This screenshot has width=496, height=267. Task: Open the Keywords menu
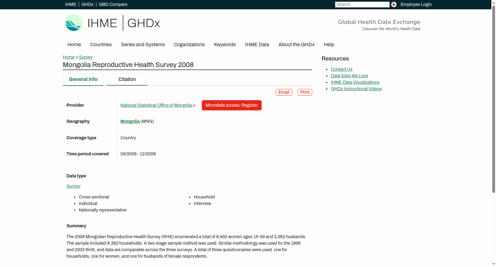[x=225, y=45]
